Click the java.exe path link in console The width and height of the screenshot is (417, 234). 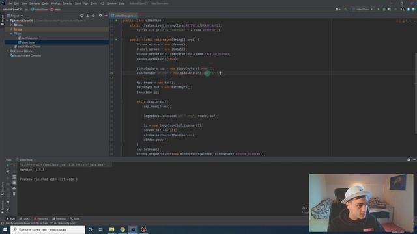point(63,164)
